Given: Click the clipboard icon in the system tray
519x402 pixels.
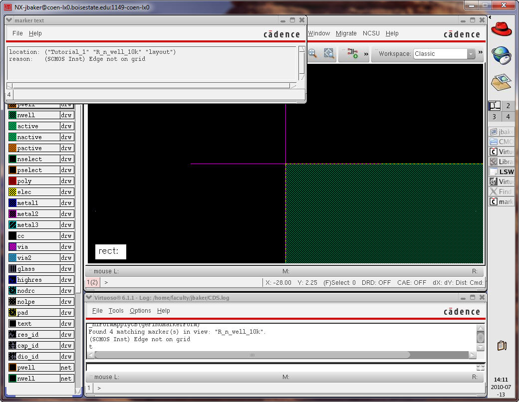Looking at the screenshot, I should (x=502, y=345).
